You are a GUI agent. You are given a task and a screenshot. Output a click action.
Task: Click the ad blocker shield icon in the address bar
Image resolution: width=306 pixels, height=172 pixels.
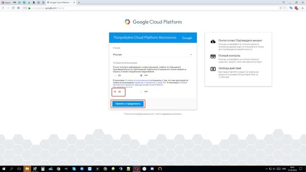click(x=281, y=8)
